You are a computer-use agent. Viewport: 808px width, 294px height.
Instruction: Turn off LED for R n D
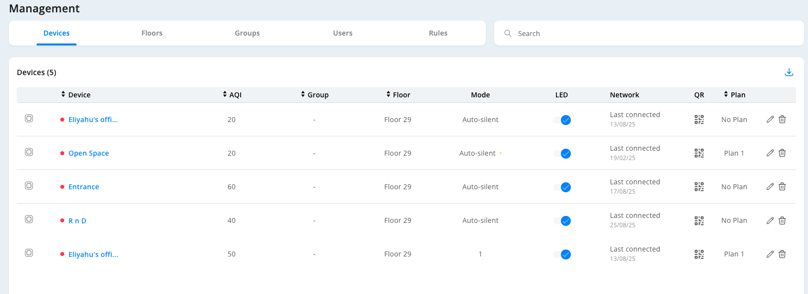coord(562,221)
